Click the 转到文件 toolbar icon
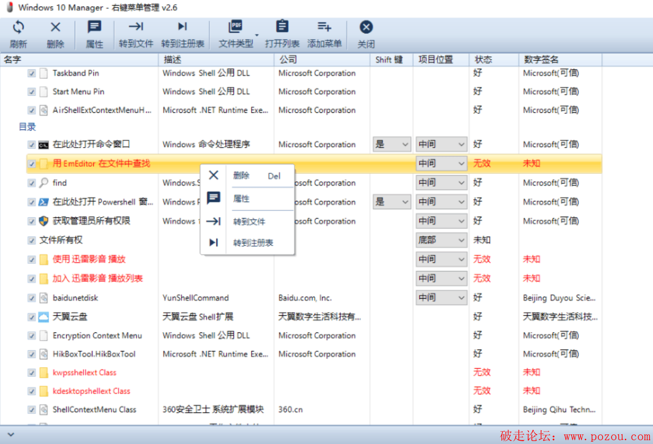Screen dimensions: 653x444 tap(136, 28)
